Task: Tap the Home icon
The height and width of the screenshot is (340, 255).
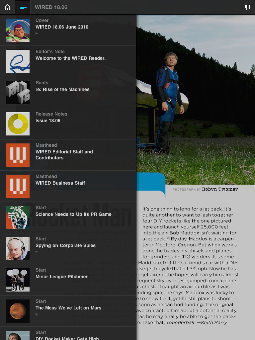Action: point(7,7)
